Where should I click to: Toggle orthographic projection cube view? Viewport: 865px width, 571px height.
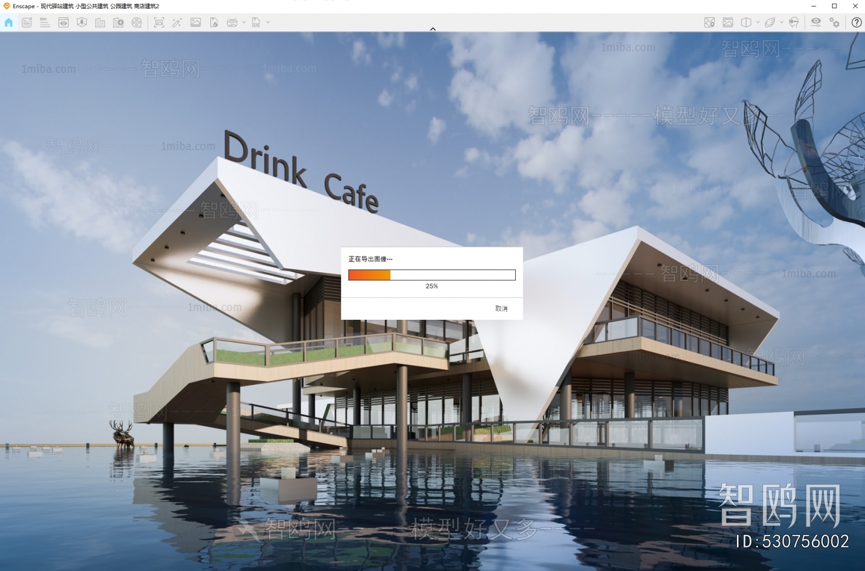point(746,23)
